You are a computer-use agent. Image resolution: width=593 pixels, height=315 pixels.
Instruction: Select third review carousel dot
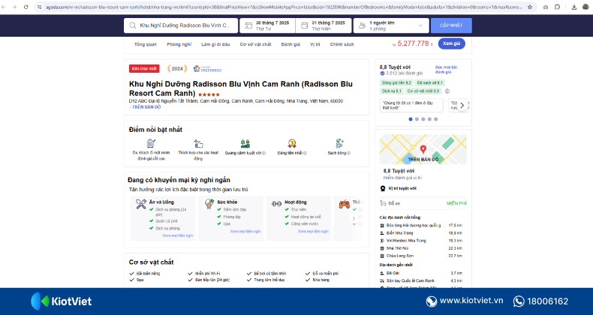(x=423, y=119)
